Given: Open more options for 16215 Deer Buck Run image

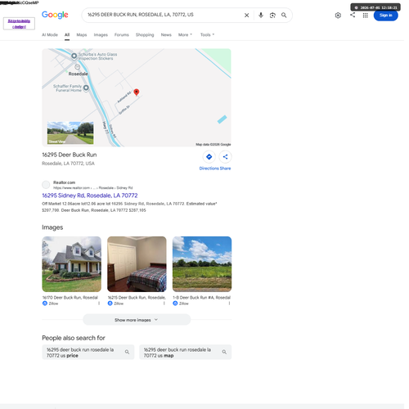Looking at the screenshot, I should pyautogui.click(x=164, y=303).
